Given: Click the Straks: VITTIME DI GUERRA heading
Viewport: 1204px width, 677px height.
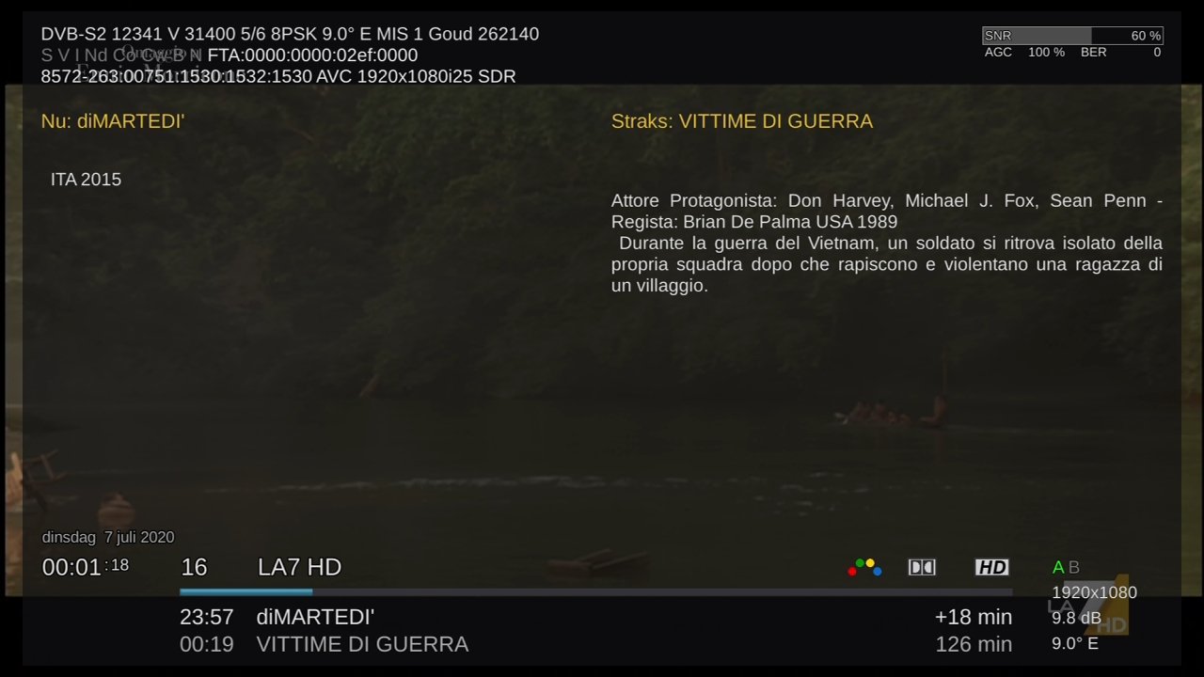Looking at the screenshot, I should pyautogui.click(x=742, y=121).
